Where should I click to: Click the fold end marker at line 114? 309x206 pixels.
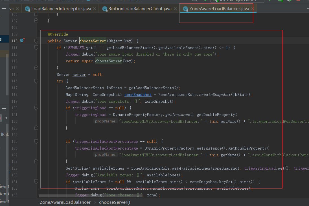click(36, 68)
